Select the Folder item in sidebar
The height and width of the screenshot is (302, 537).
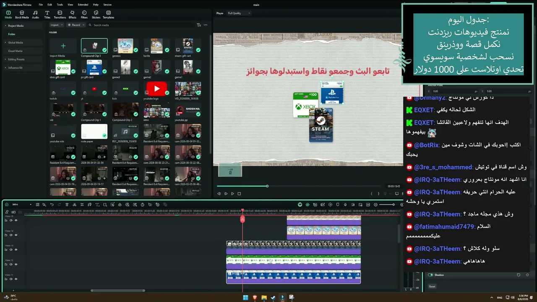click(x=12, y=34)
